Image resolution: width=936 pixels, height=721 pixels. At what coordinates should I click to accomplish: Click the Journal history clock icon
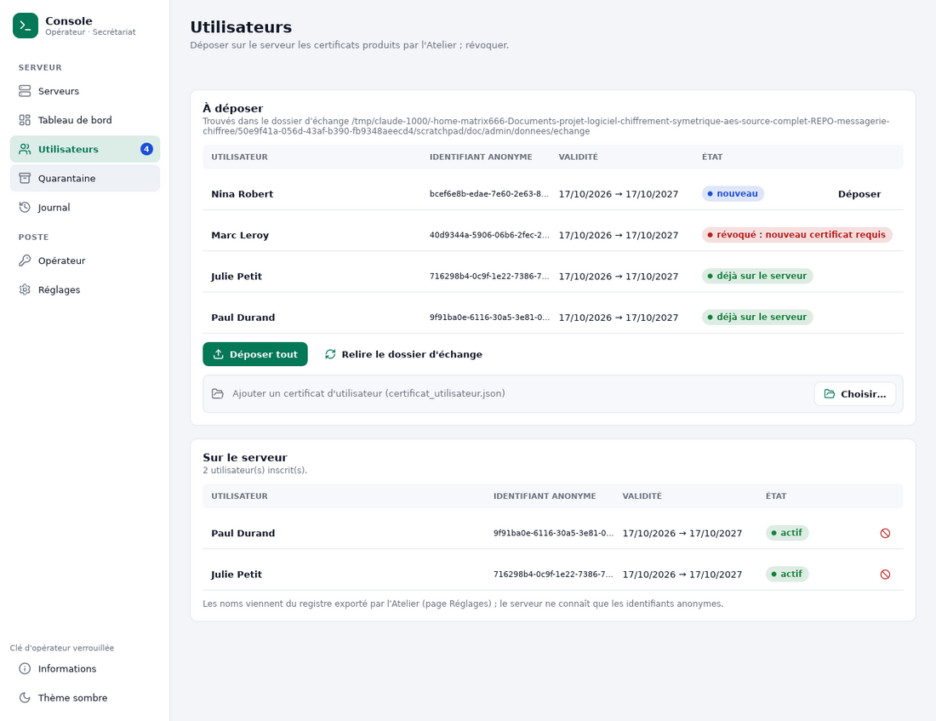tap(25, 208)
